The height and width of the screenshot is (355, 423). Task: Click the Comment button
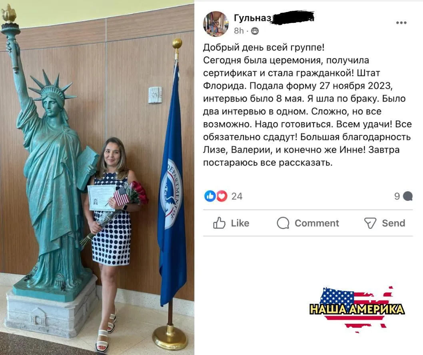click(308, 223)
